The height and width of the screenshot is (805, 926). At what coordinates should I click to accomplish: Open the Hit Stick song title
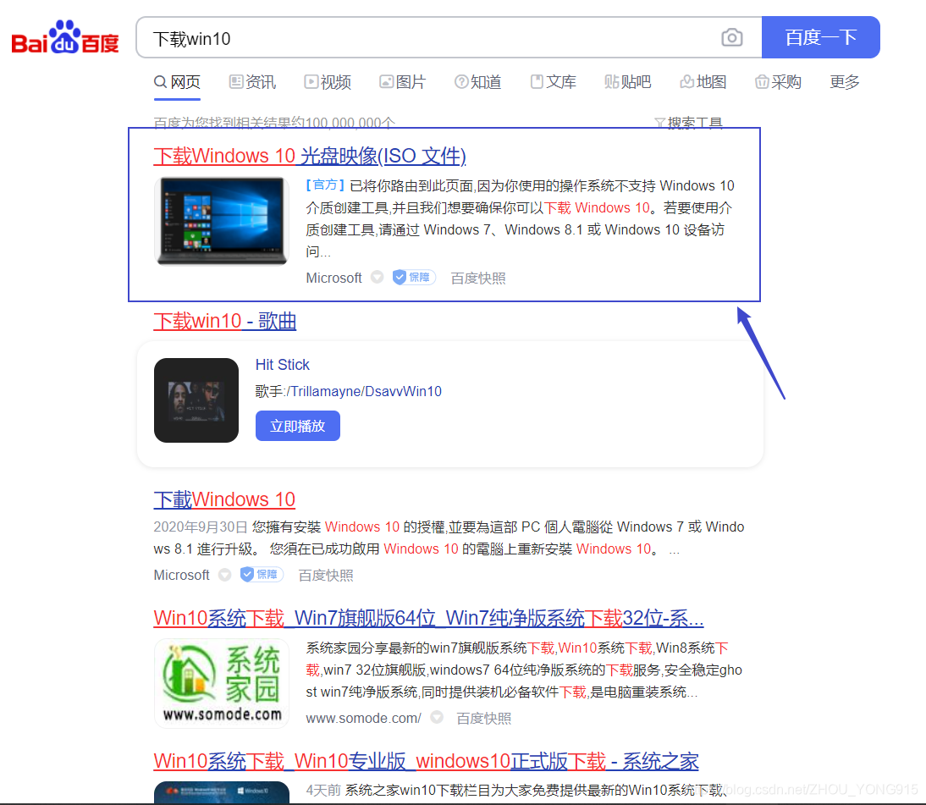pyautogui.click(x=283, y=364)
